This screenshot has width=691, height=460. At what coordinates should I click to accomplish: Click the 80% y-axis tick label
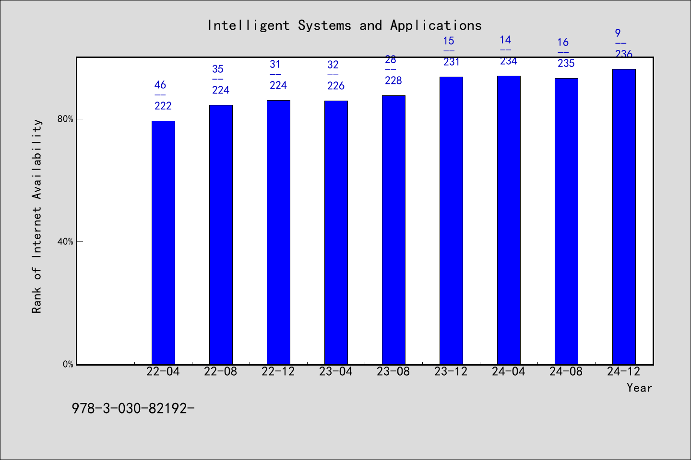click(x=66, y=119)
